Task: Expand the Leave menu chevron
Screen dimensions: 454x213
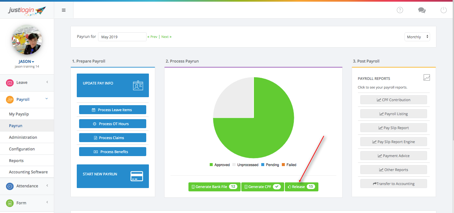Action: [47, 82]
